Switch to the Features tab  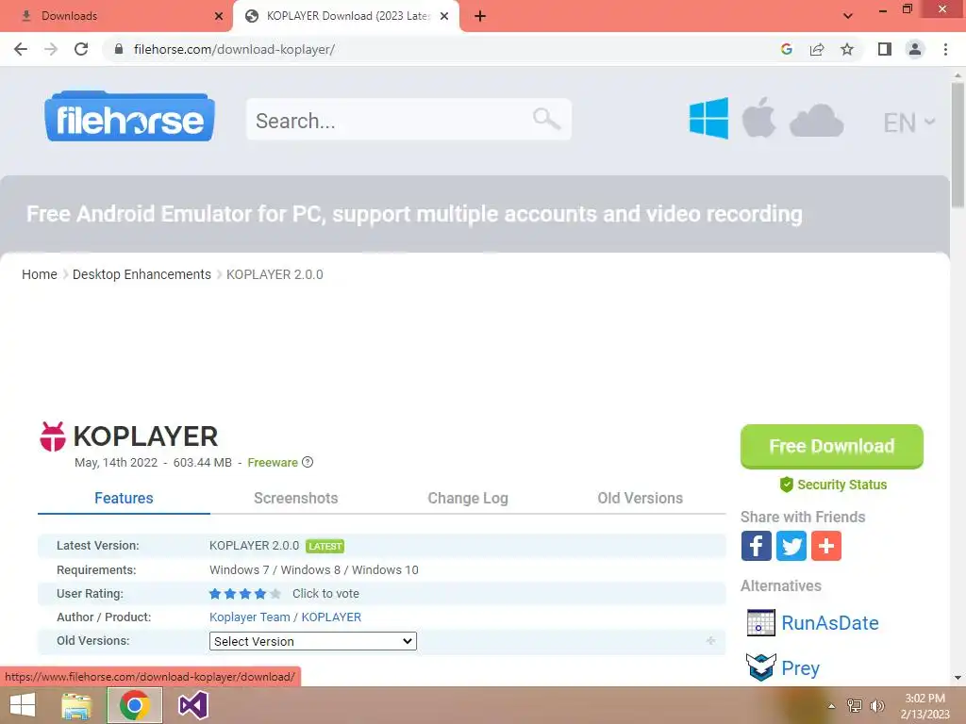[124, 498]
